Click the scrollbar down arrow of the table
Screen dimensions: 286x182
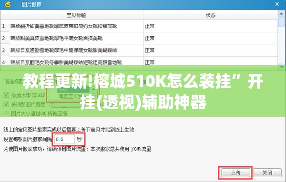click(x=281, y=67)
